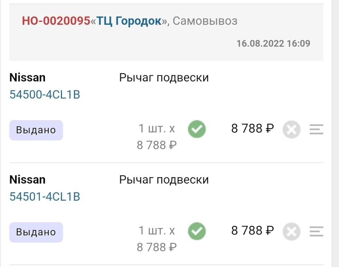Open the ТЦ Городок store link
Screen dimensions: 339x267
[130, 21]
